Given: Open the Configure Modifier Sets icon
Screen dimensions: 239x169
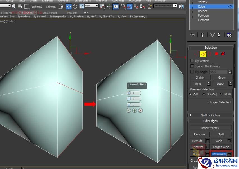Looking at the screenshot, I should (229, 34).
